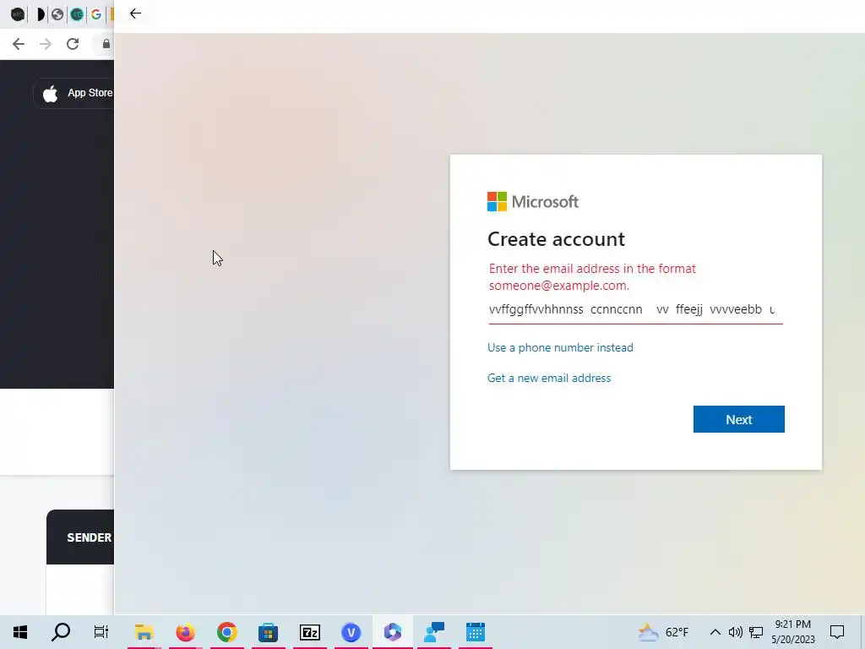Open the notification center icon
This screenshot has height=649, width=865.
point(837,632)
